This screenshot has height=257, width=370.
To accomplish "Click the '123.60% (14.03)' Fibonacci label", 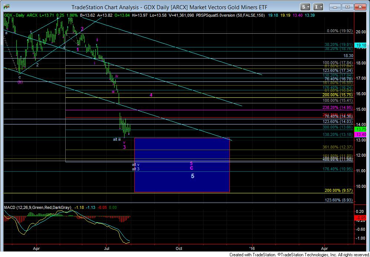I will coord(338,122).
